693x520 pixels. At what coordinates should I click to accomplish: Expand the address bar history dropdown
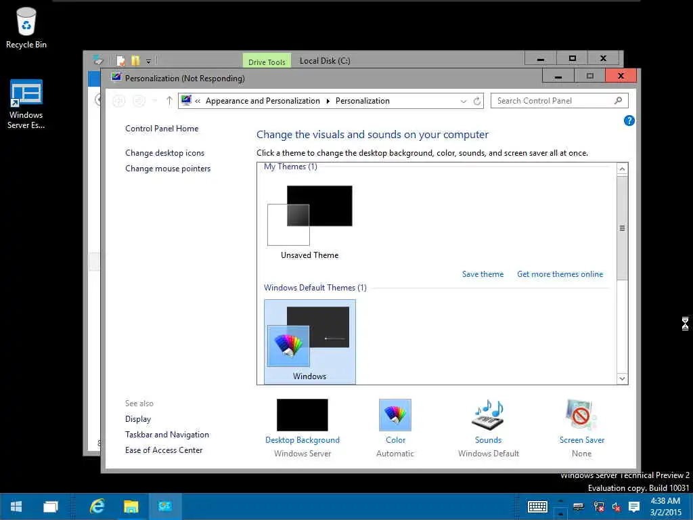point(463,102)
